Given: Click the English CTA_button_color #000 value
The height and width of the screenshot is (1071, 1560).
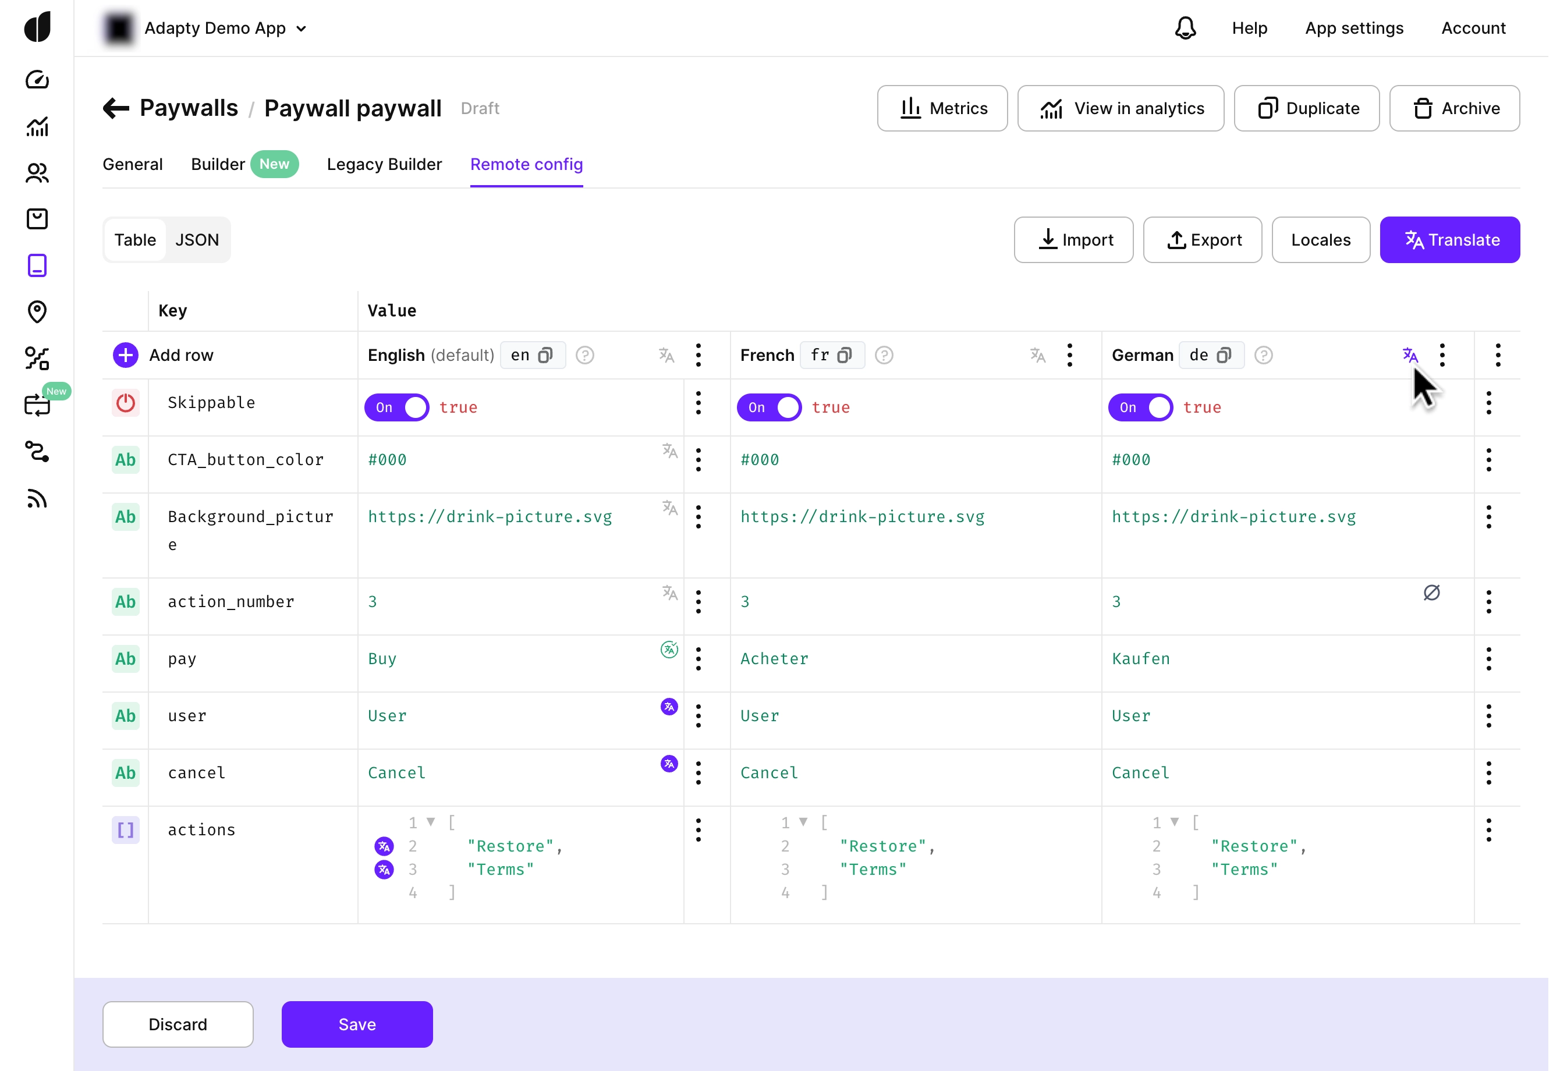Looking at the screenshot, I should tap(387, 460).
